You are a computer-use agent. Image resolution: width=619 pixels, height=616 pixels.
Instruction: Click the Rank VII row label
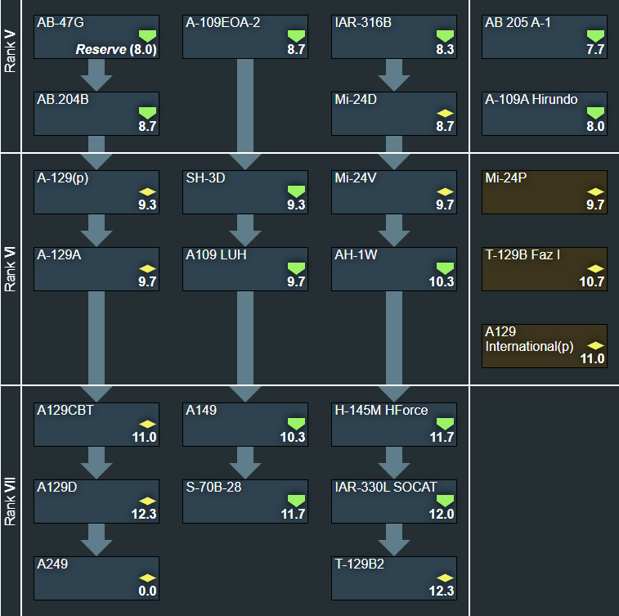[x=11, y=501]
